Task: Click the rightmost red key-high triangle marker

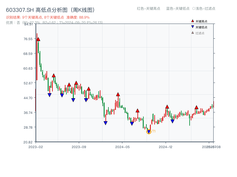Action: click(197, 108)
